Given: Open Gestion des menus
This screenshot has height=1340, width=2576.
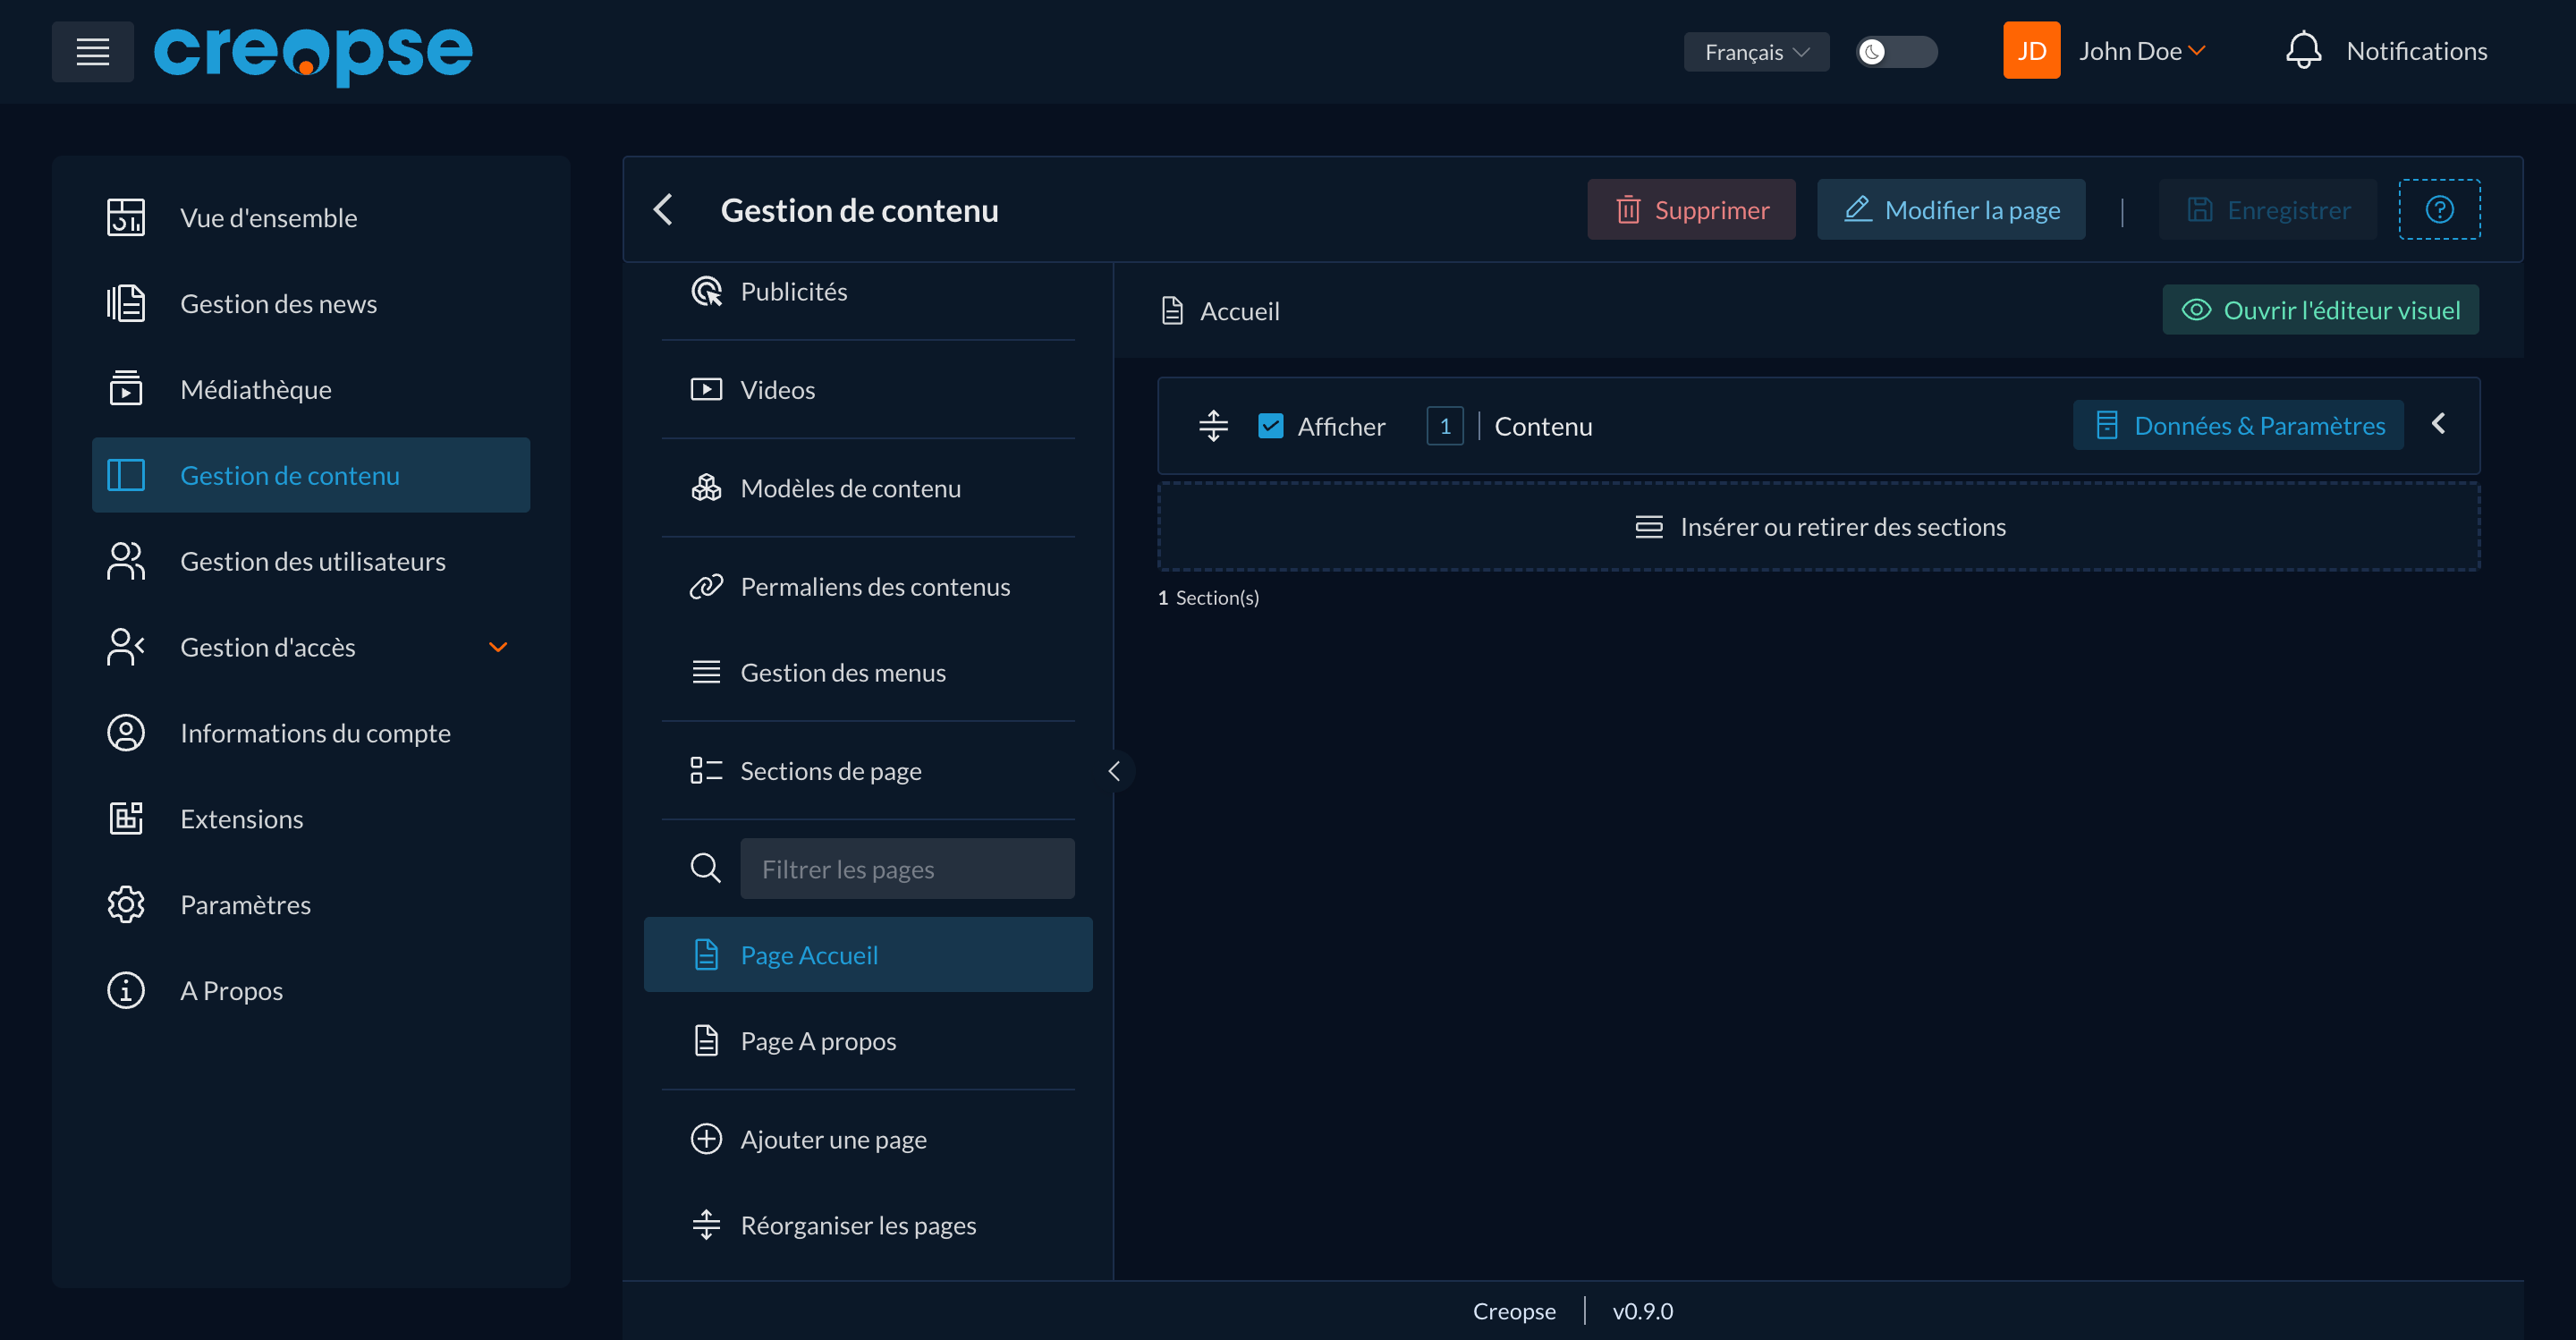Looking at the screenshot, I should click(868, 672).
